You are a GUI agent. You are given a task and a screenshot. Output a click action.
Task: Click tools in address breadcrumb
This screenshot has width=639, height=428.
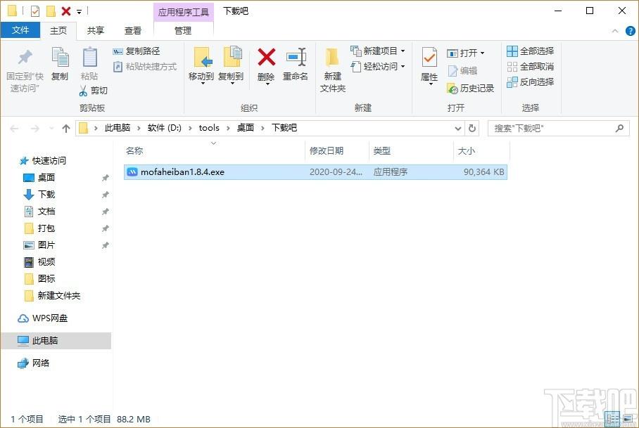pos(209,128)
